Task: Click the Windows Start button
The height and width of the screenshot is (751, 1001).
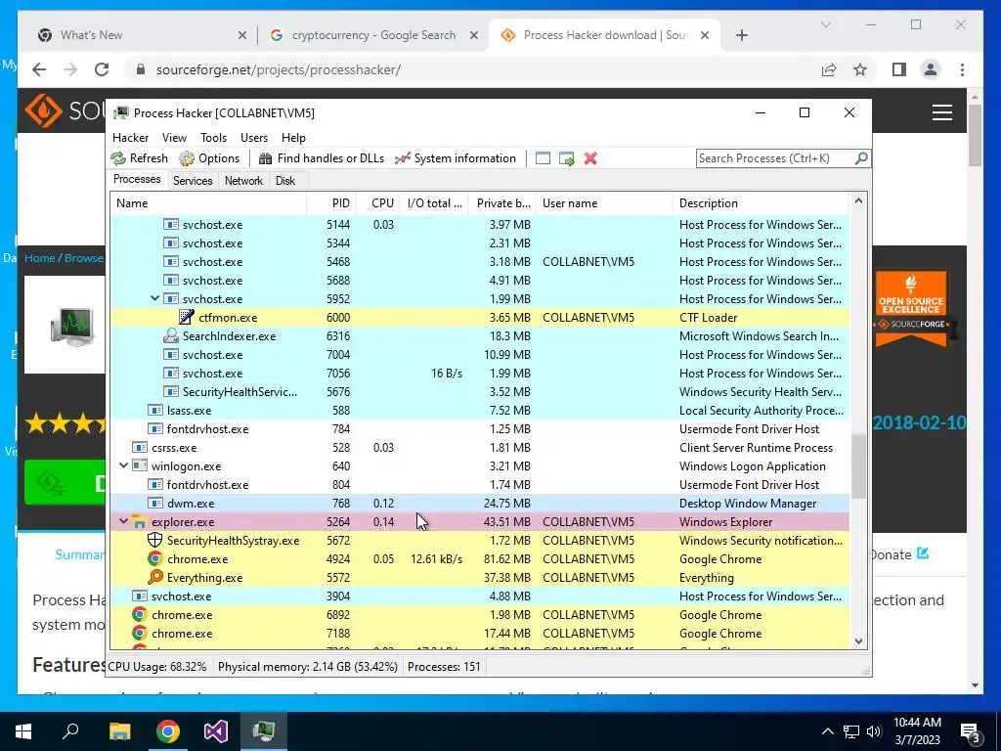Action: point(23,731)
